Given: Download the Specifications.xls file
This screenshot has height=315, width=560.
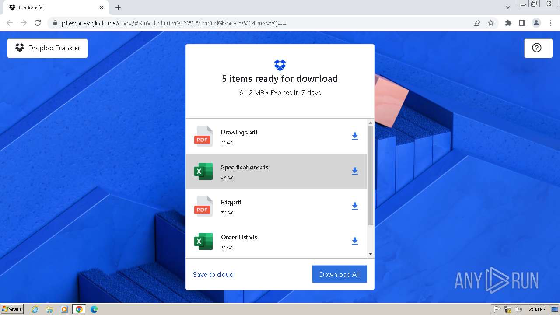Looking at the screenshot, I should [x=355, y=171].
